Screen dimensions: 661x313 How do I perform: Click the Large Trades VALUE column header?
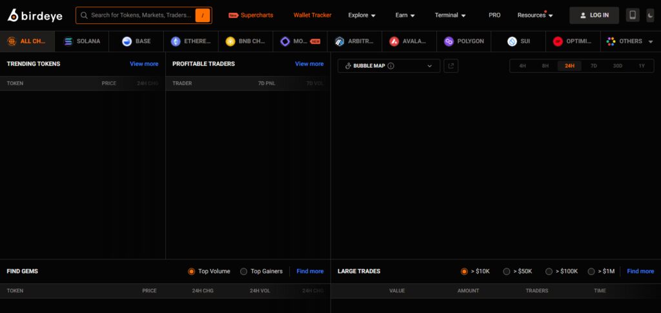[x=397, y=290]
